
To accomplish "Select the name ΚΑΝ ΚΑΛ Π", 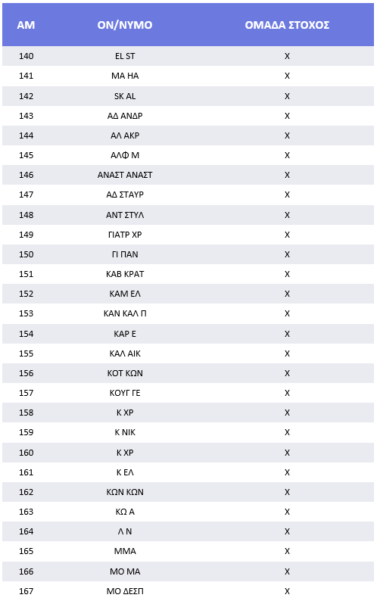I will 125,313.
